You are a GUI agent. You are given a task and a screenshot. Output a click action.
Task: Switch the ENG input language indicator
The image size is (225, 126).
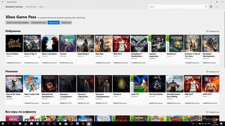tap(209, 124)
